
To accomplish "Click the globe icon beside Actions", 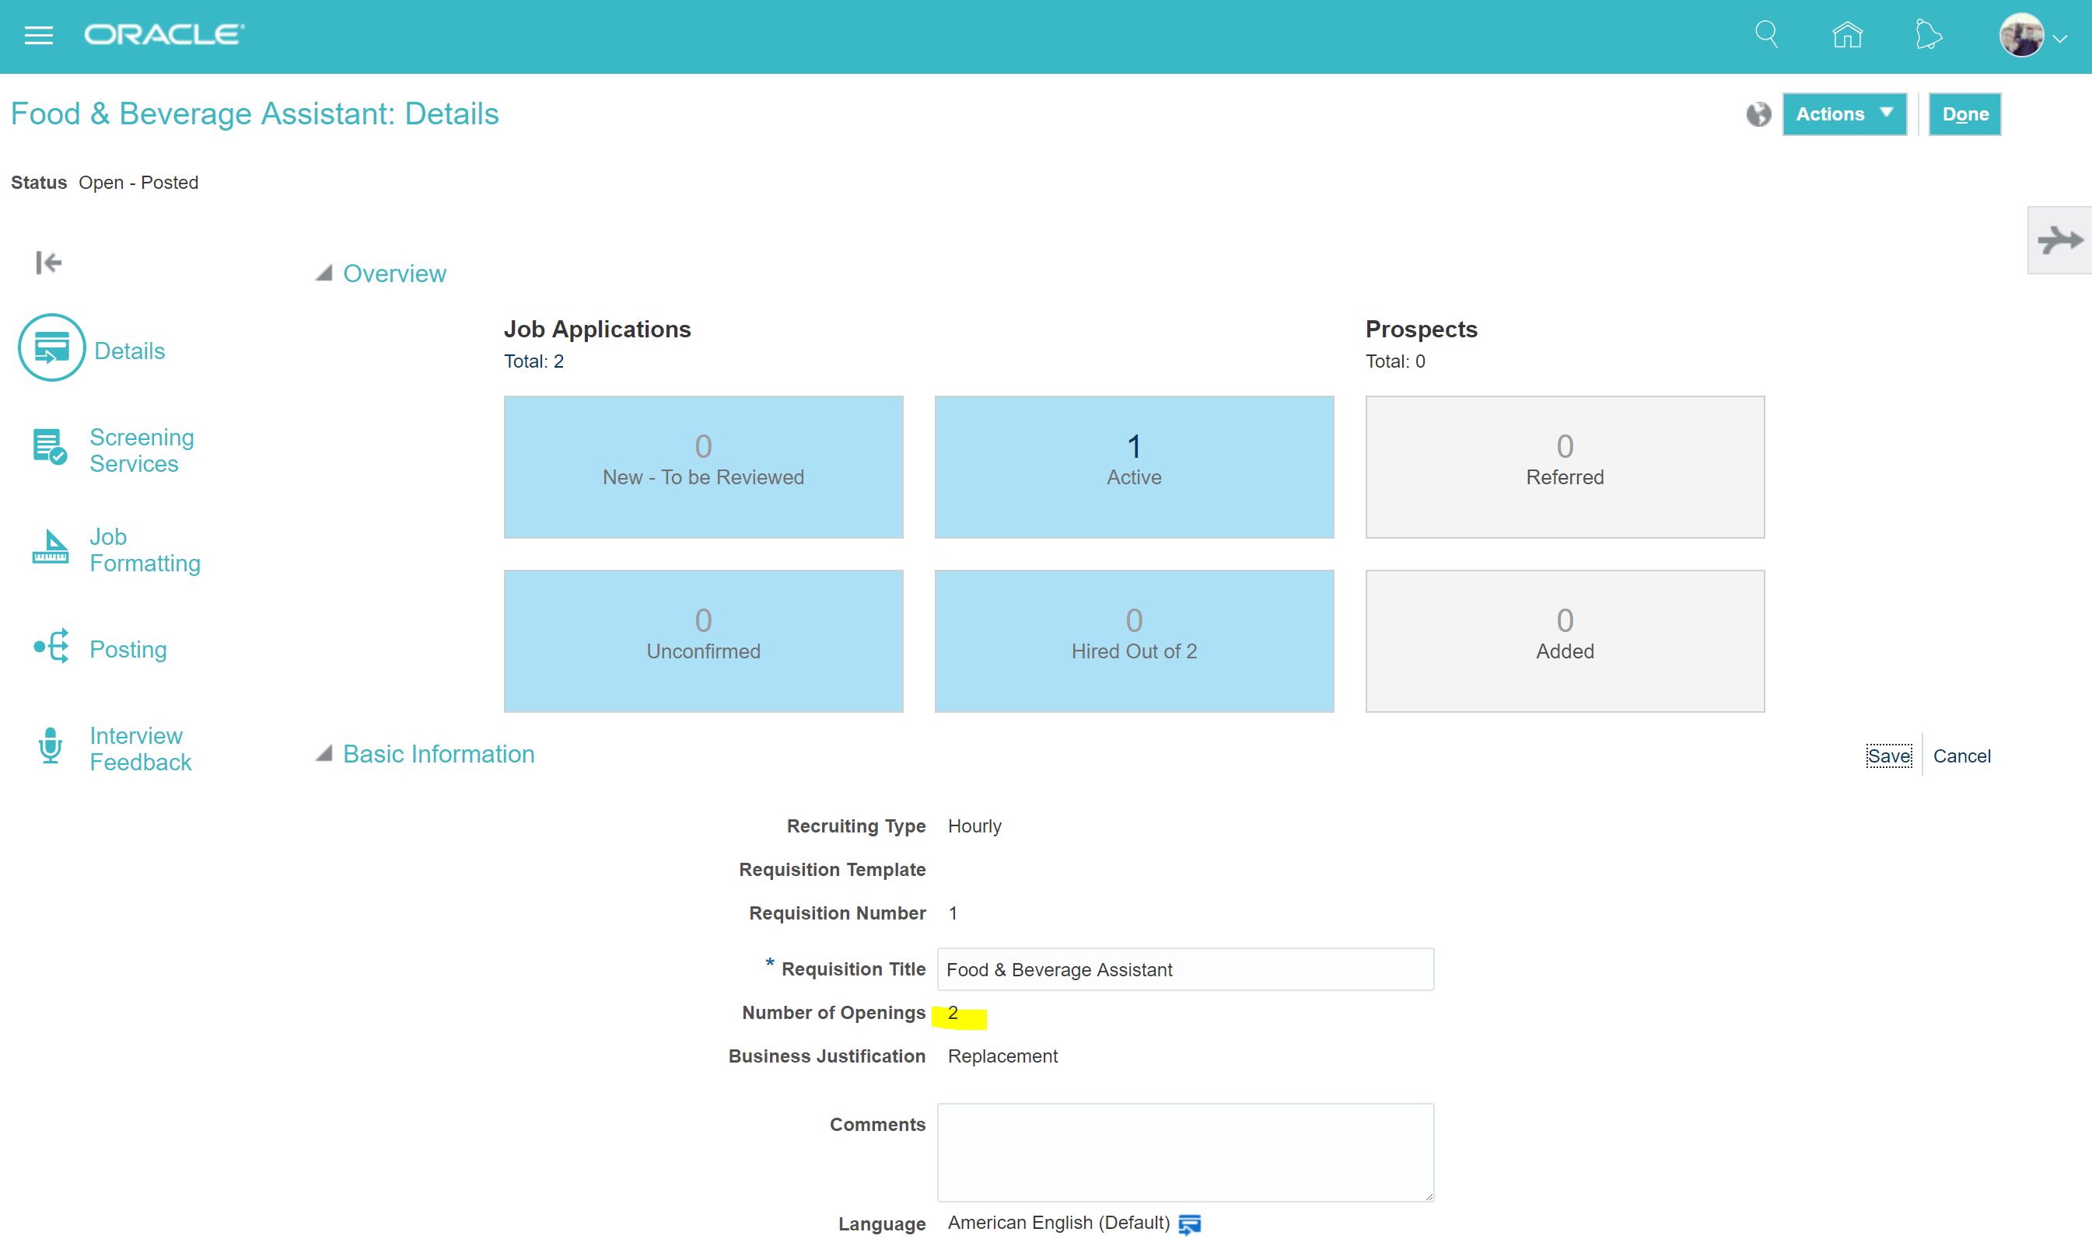I will coord(1759,114).
